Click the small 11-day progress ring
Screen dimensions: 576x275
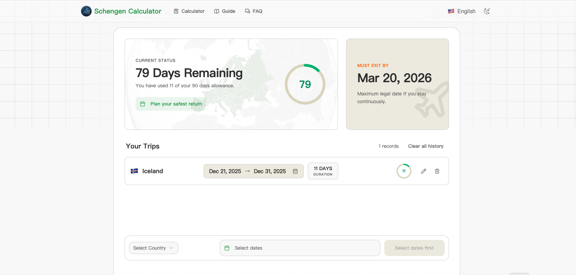click(x=404, y=171)
